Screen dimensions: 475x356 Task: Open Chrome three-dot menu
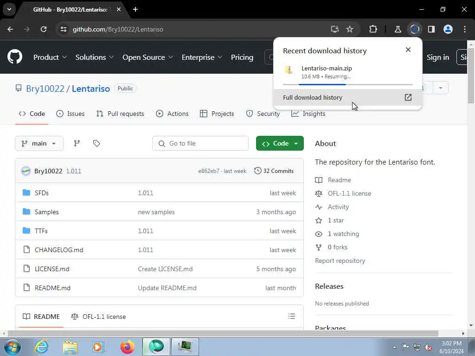click(x=465, y=29)
